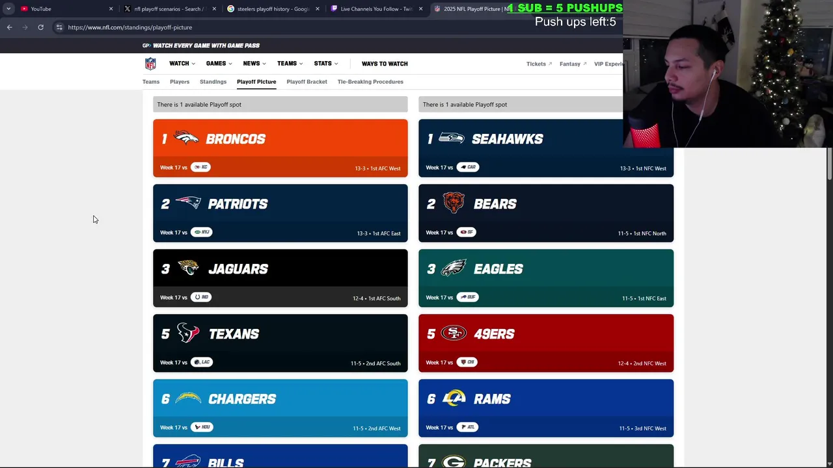Screen dimensions: 833x468
Task: Click '12-4 • 1st AFC South' record text
Action: (376, 298)
